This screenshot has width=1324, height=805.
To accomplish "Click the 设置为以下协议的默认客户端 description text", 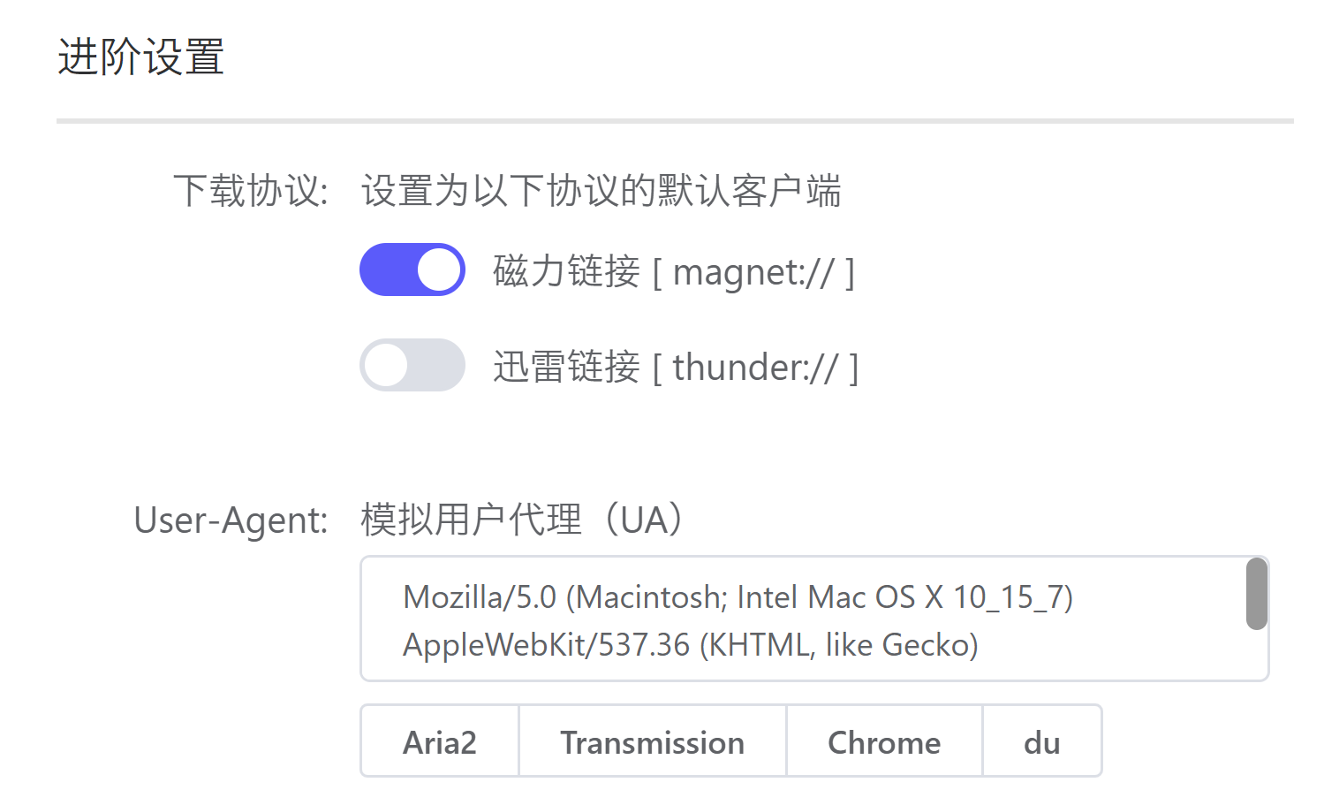I will coord(601,191).
